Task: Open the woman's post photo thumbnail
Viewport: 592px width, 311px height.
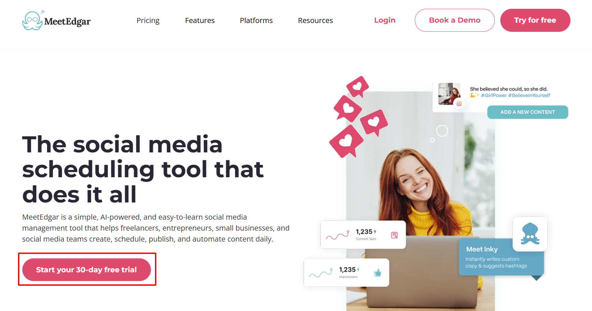Action: coord(449,94)
